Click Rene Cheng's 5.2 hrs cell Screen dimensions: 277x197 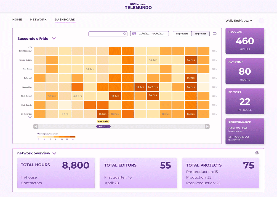90,69
